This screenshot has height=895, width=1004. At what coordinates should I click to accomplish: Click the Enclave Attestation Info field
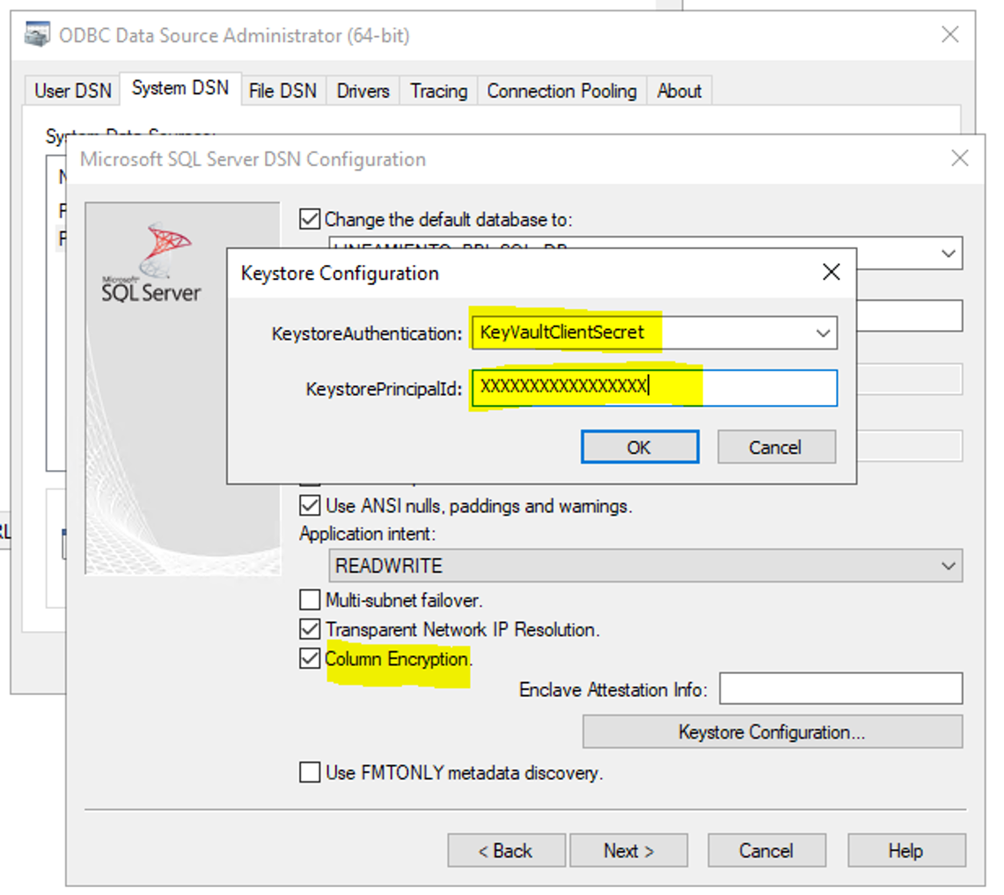840,688
